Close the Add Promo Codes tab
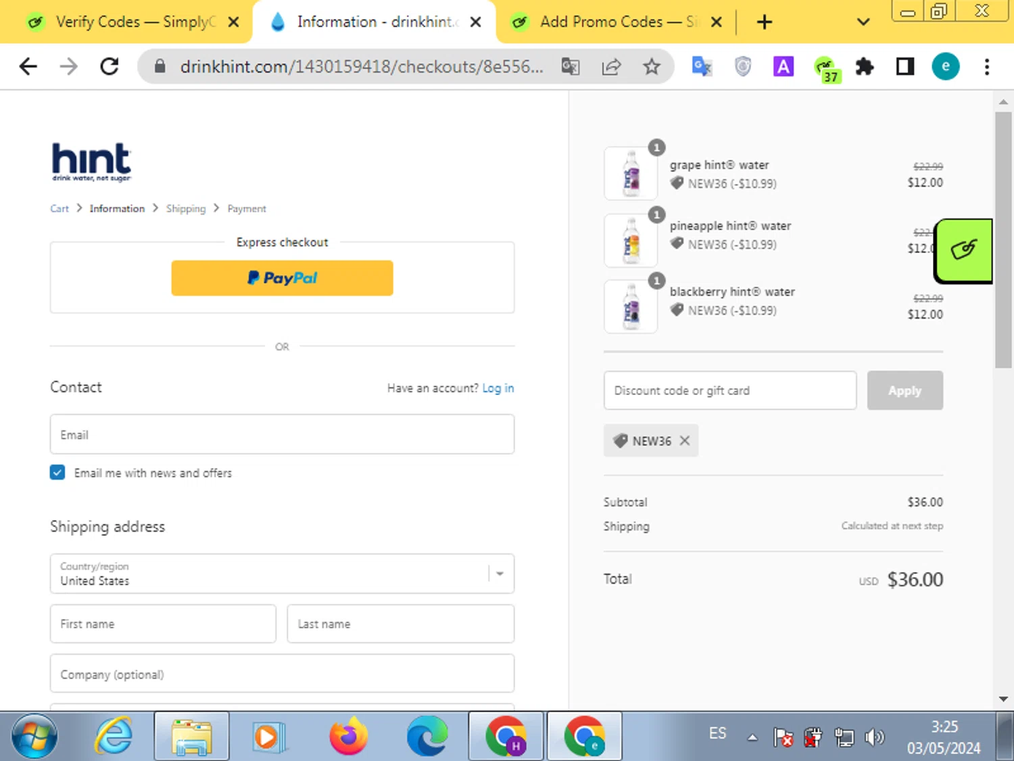This screenshot has height=761, width=1014. click(x=717, y=22)
